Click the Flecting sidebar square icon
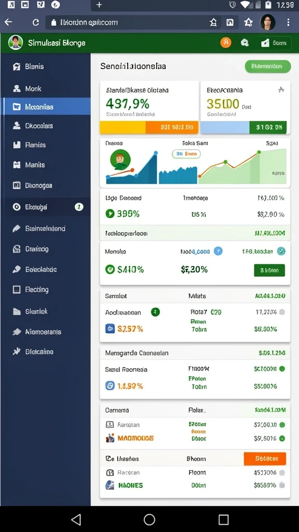Screen dimensions: 299x532 point(17,289)
